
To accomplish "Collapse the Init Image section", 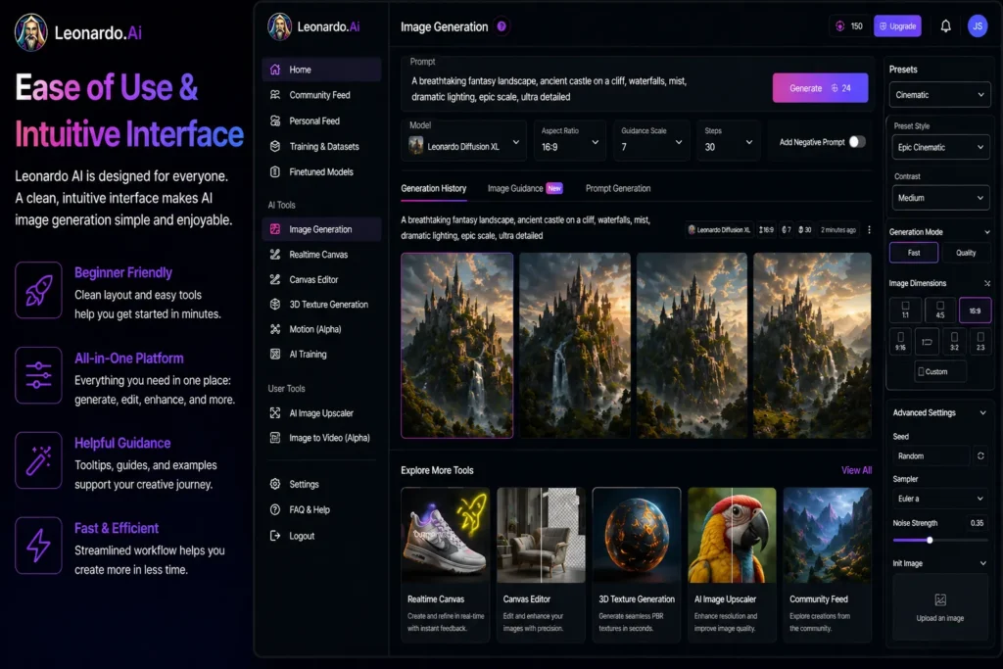I will pos(982,563).
